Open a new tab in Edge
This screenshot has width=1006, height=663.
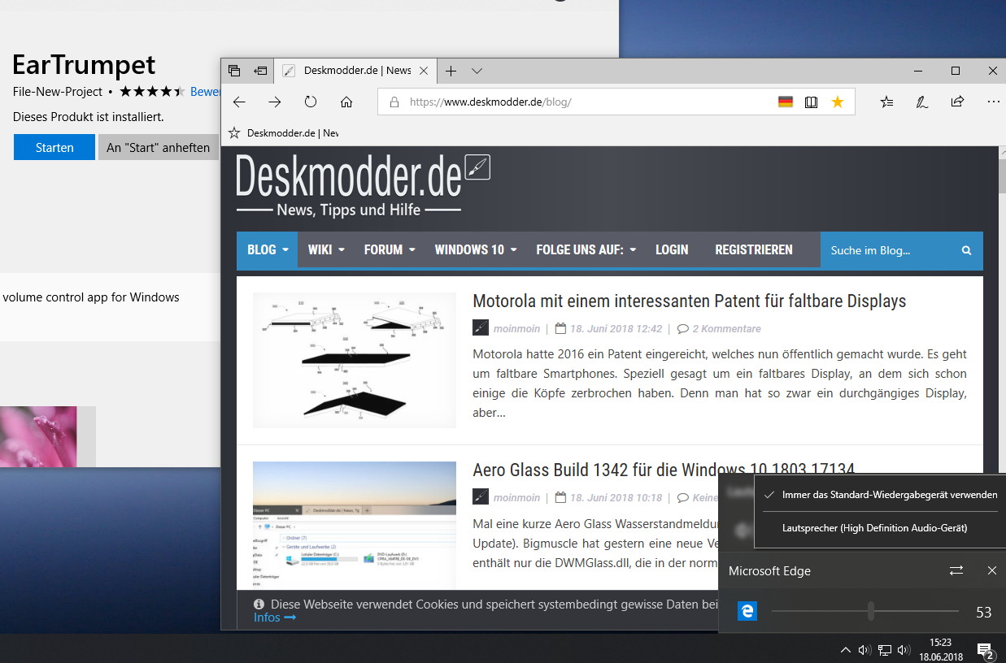coord(451,71)
